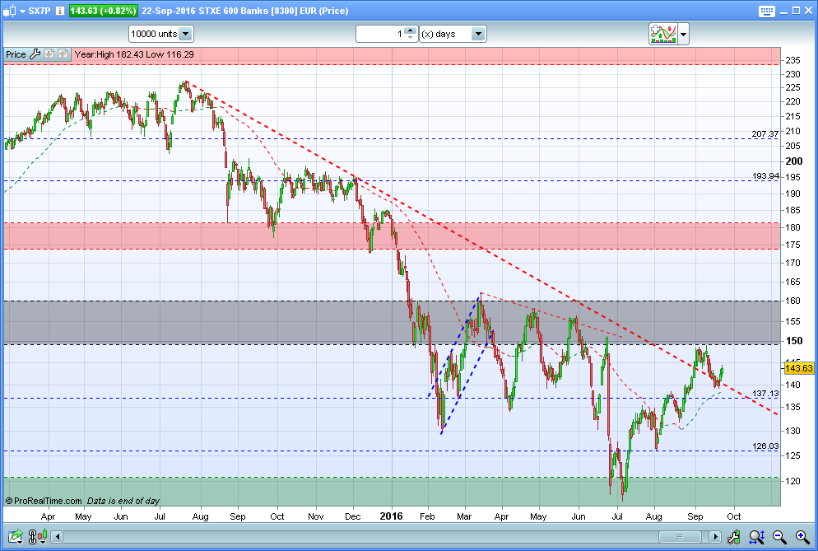
Task: Click the zoom out magnifier icon
Action: (x=779, y=536)
